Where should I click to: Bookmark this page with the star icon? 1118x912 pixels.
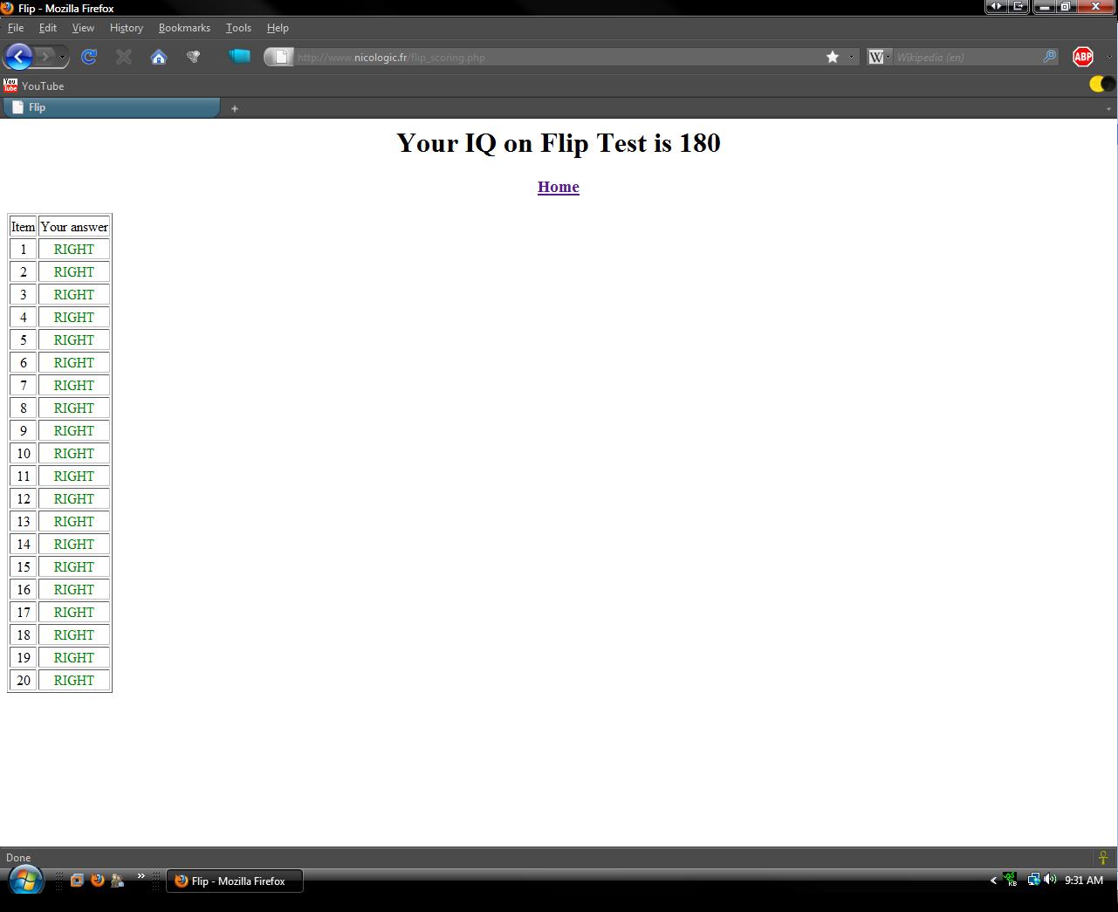[x=833, y=57]
